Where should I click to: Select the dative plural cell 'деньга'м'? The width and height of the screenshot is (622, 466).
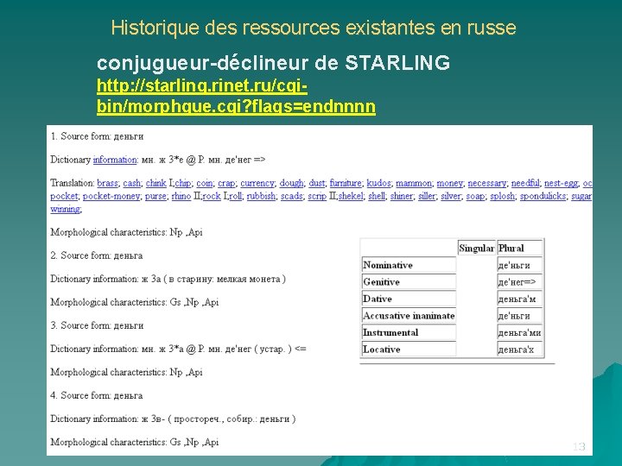[520, 299]
